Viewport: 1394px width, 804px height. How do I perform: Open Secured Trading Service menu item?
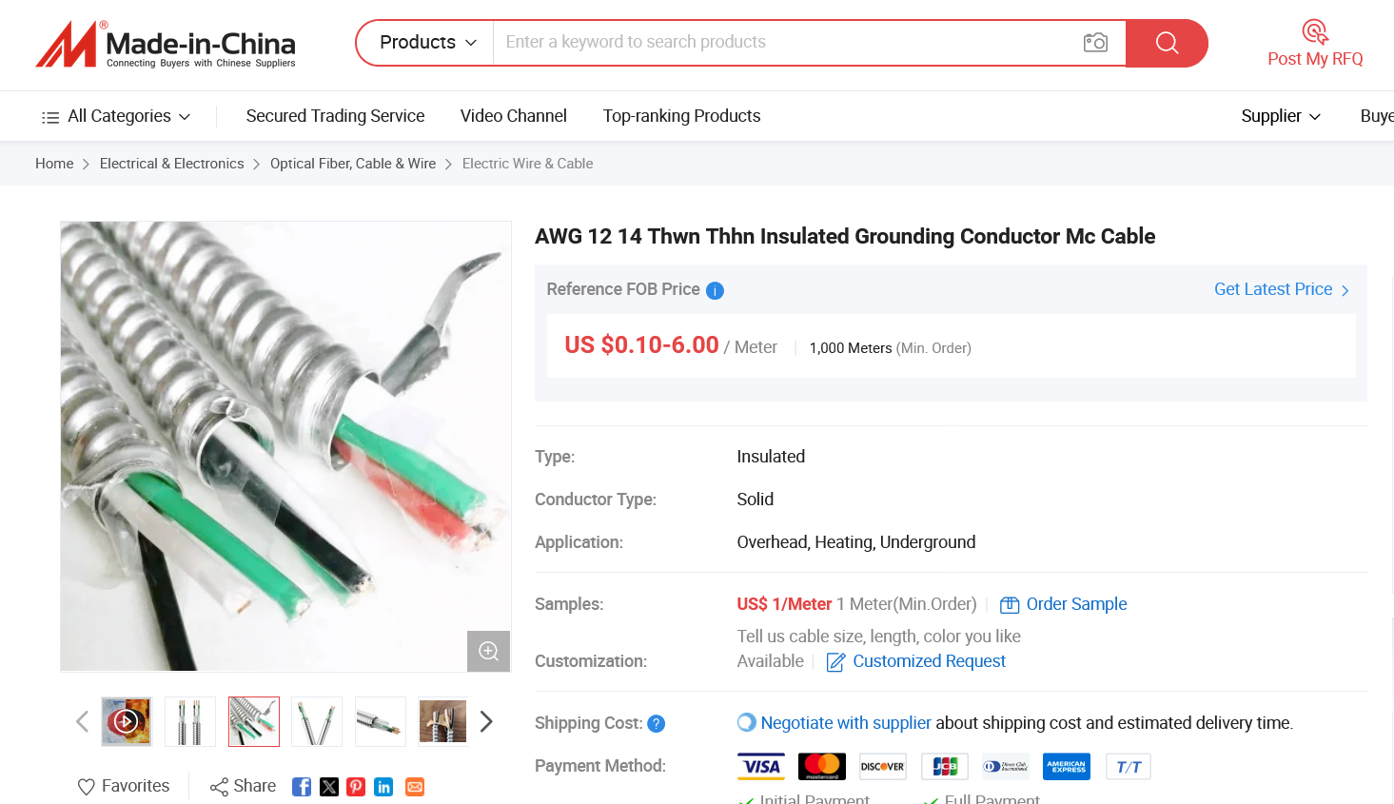[x=335, y=116]
